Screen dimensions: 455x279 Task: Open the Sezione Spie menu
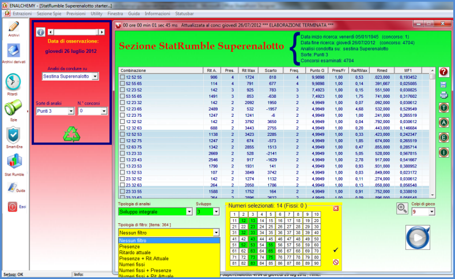(x=49, y=14)
